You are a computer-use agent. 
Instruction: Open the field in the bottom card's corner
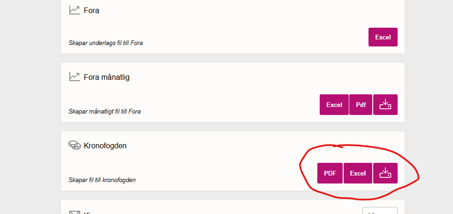[380, 211]
